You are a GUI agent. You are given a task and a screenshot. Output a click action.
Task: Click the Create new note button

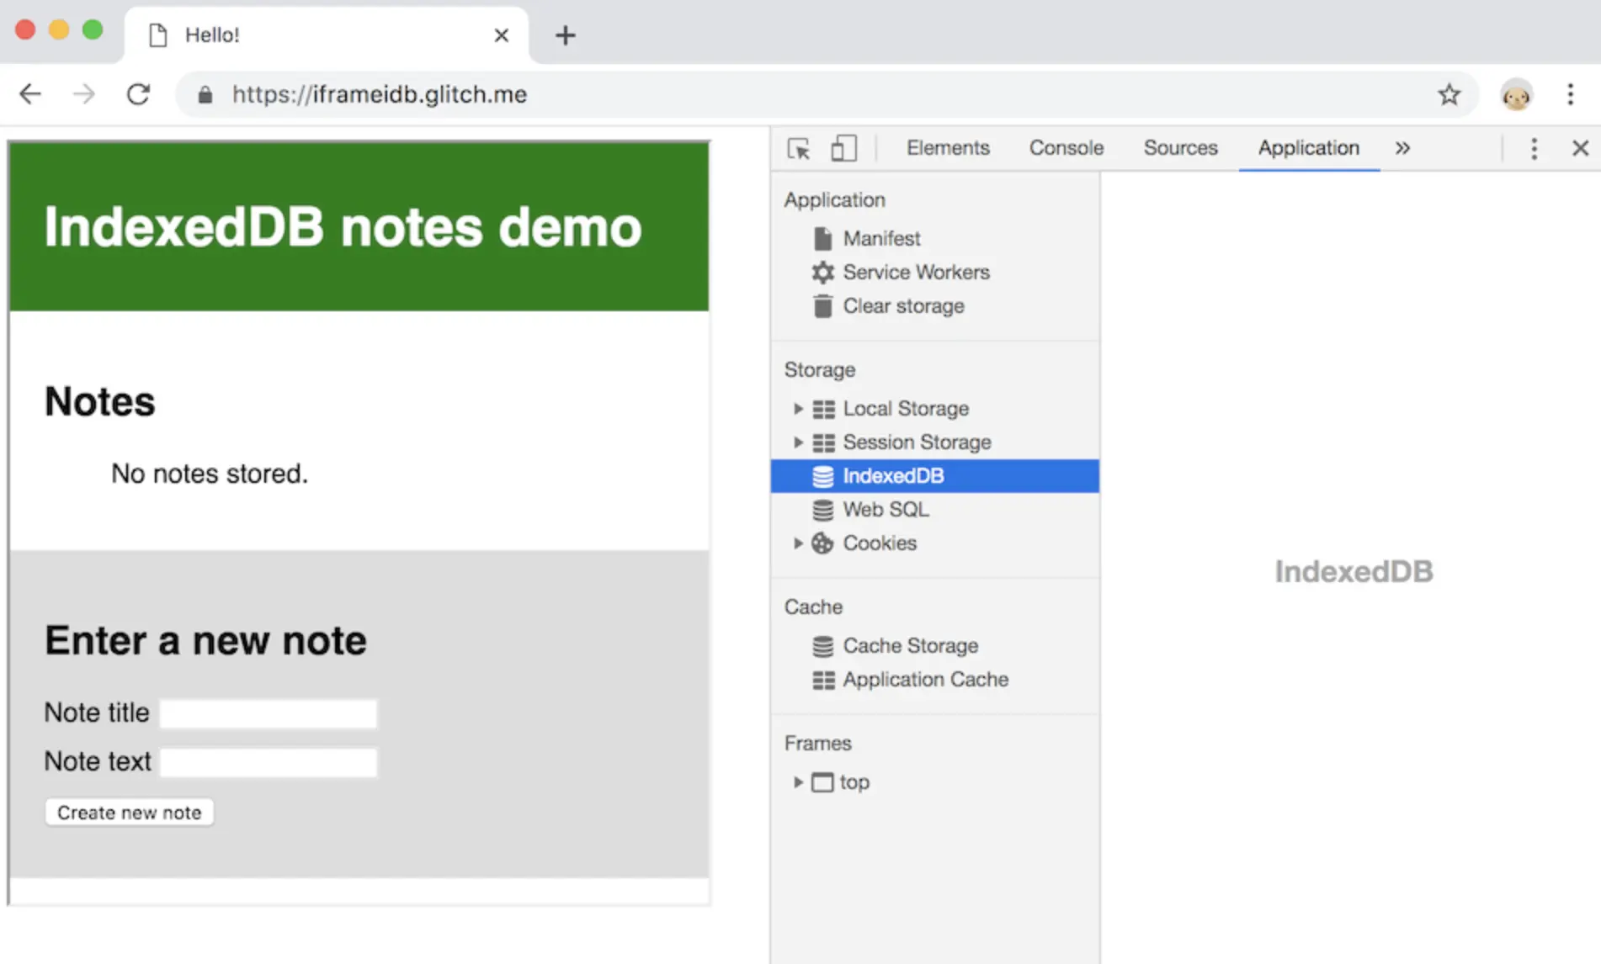point(129,813)
